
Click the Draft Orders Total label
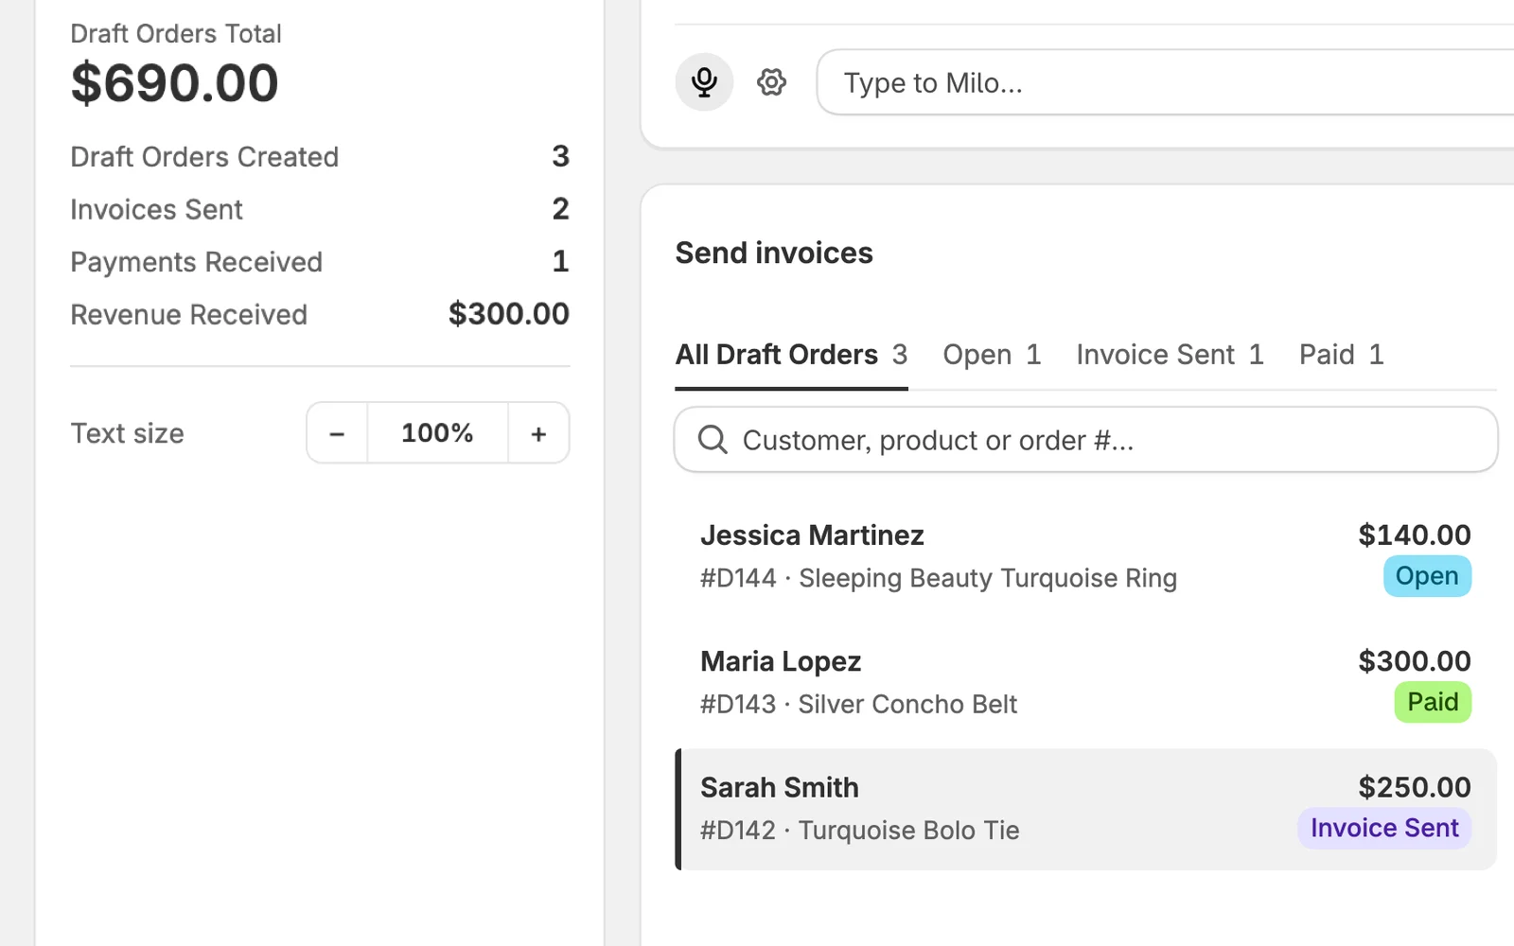coord(176,34)
